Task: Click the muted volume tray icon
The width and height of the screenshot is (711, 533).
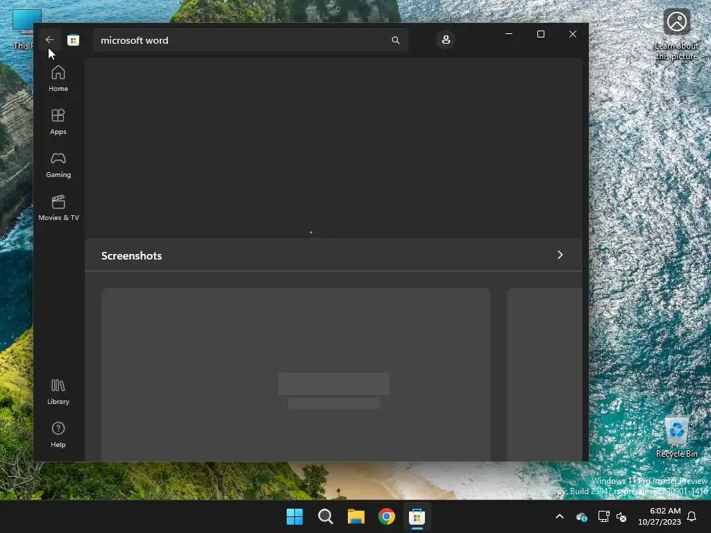Action: [x=621, y=516]
